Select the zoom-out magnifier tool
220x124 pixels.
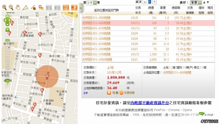[x=11, y=8]
